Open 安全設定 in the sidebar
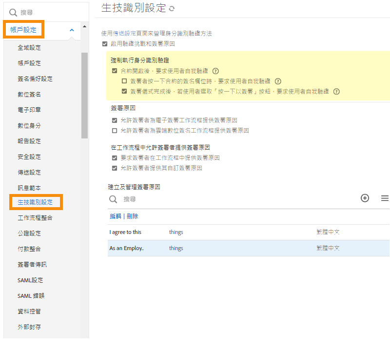This screenshot has height=350, width=390. click(29, 157)
